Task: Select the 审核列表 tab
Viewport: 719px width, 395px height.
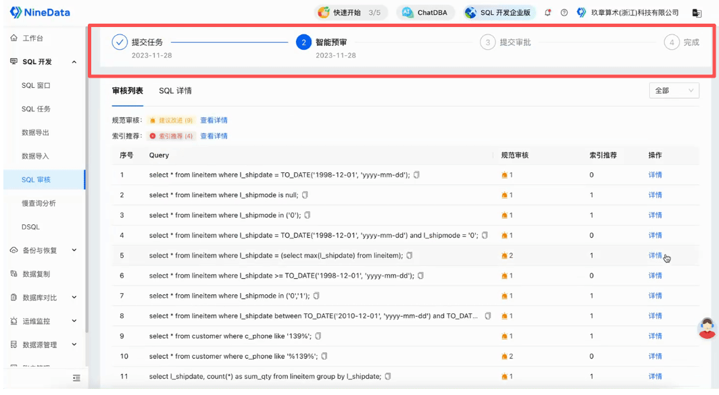Action: coord(128,90)
